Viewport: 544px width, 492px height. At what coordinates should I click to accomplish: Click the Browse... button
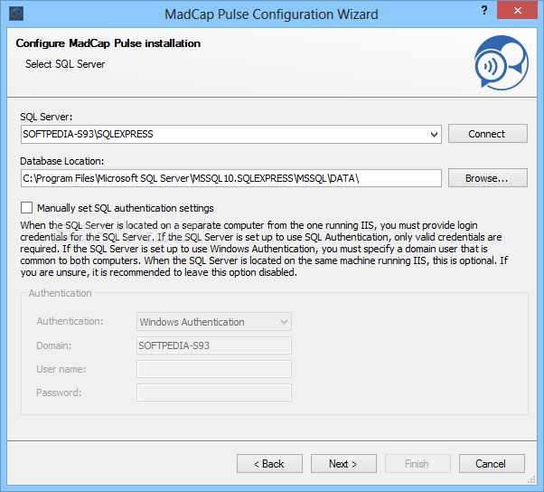point(487,178)
